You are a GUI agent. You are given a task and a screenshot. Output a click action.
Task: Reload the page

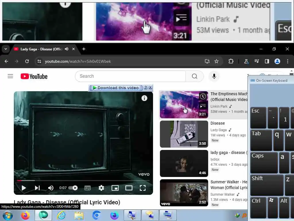coord(27,61)
